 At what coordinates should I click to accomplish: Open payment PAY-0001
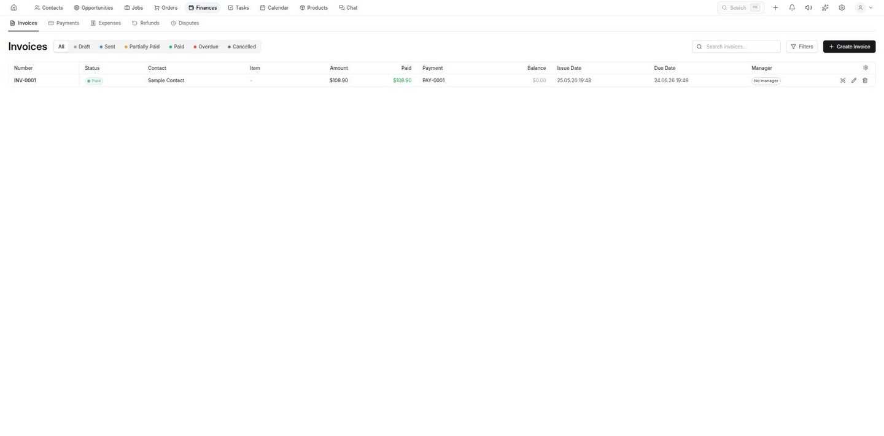pyautogui.click(x=433, y=80)
